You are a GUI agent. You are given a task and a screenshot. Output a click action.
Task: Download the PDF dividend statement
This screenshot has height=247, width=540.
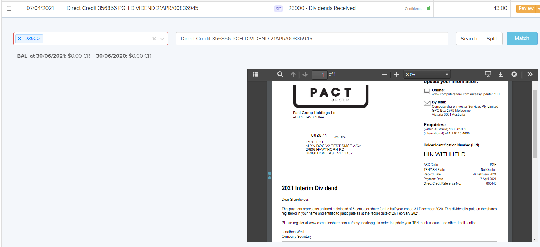point(501,74)
